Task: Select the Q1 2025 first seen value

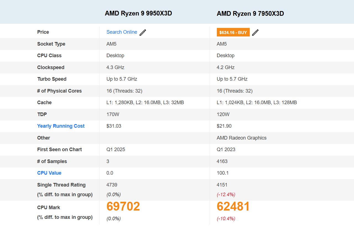Action: [116, 150]
